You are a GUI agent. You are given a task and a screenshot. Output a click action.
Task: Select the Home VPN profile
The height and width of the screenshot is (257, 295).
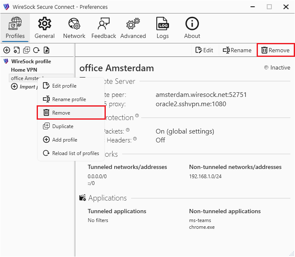(24, 70)
